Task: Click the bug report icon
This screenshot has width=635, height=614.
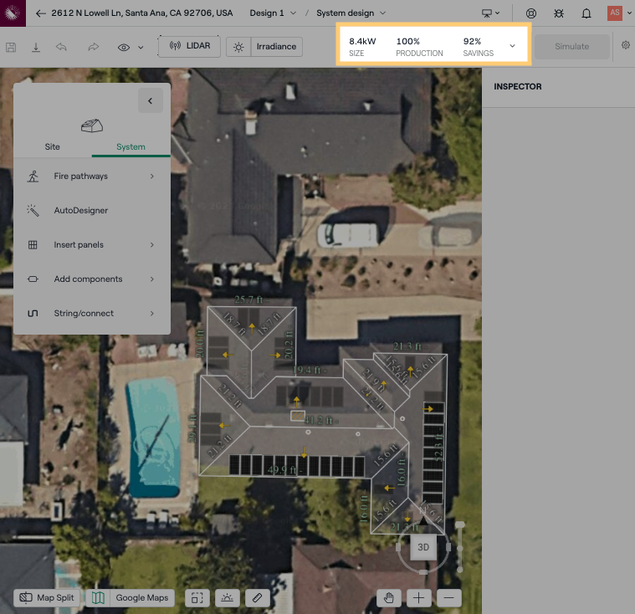Action: 559,13
